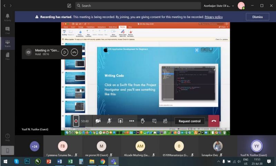Viewport: 276px width, 166px height.
Task: Expand hidden system tray icons
Action: pyautogui.click(x=218, y=162)
